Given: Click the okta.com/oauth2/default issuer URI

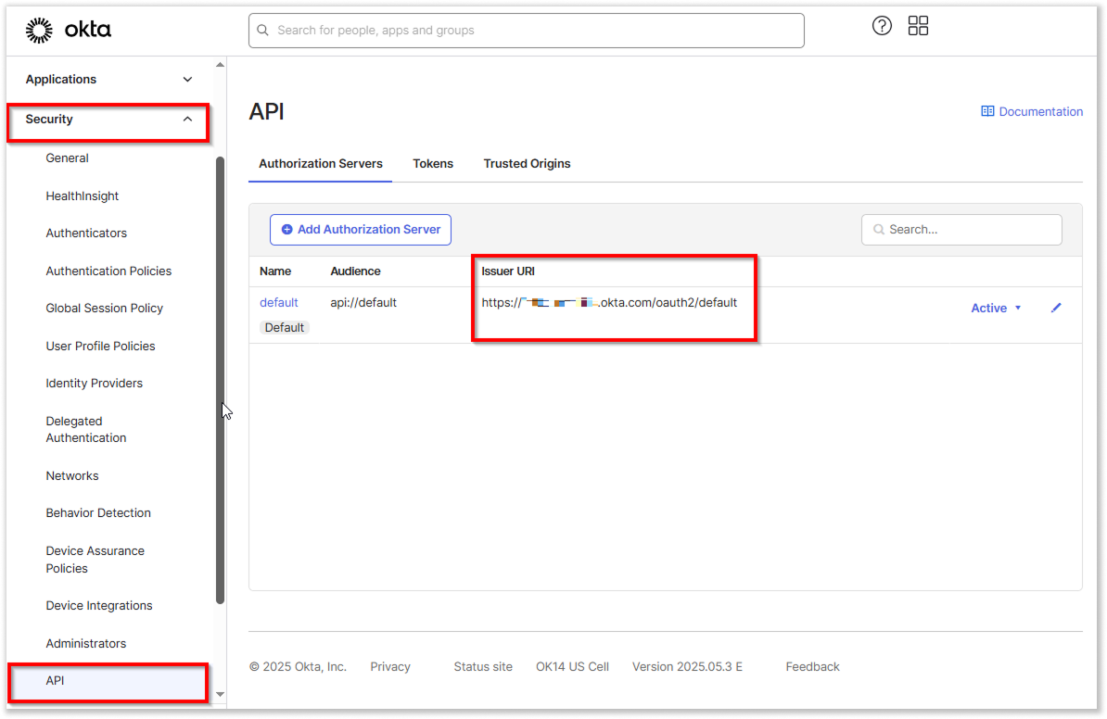Looking at the screenshot, I should click(609, 303).
